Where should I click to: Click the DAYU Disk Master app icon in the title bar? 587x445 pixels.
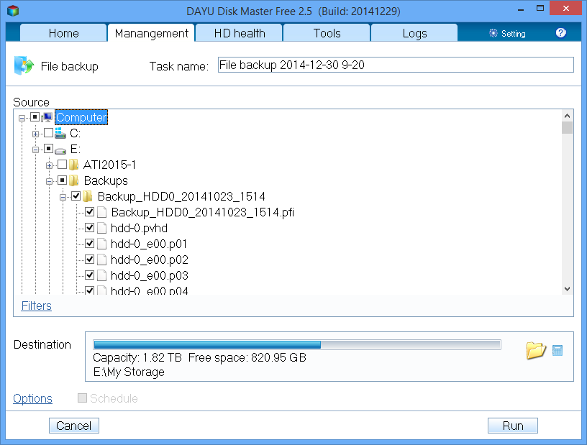13,11
